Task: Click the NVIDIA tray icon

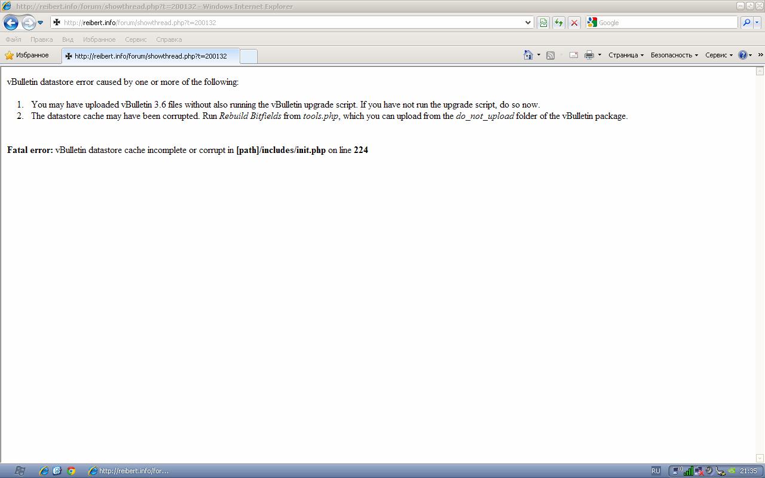Action: coord(733,471)
